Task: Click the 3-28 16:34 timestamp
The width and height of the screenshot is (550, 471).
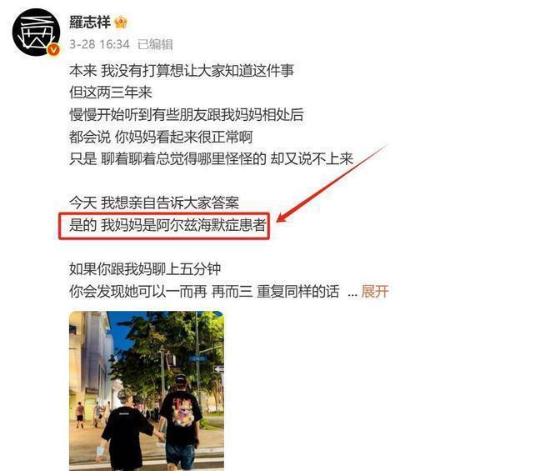Action: (100, 44)
